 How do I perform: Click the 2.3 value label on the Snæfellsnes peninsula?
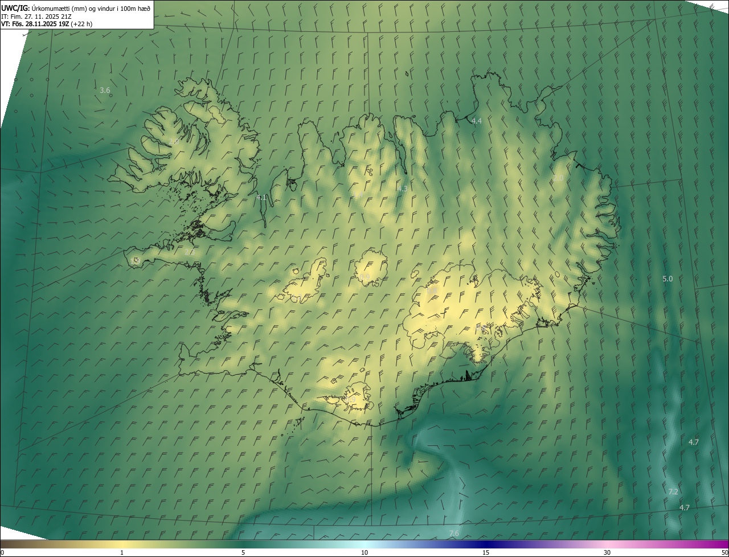(190, 252)
